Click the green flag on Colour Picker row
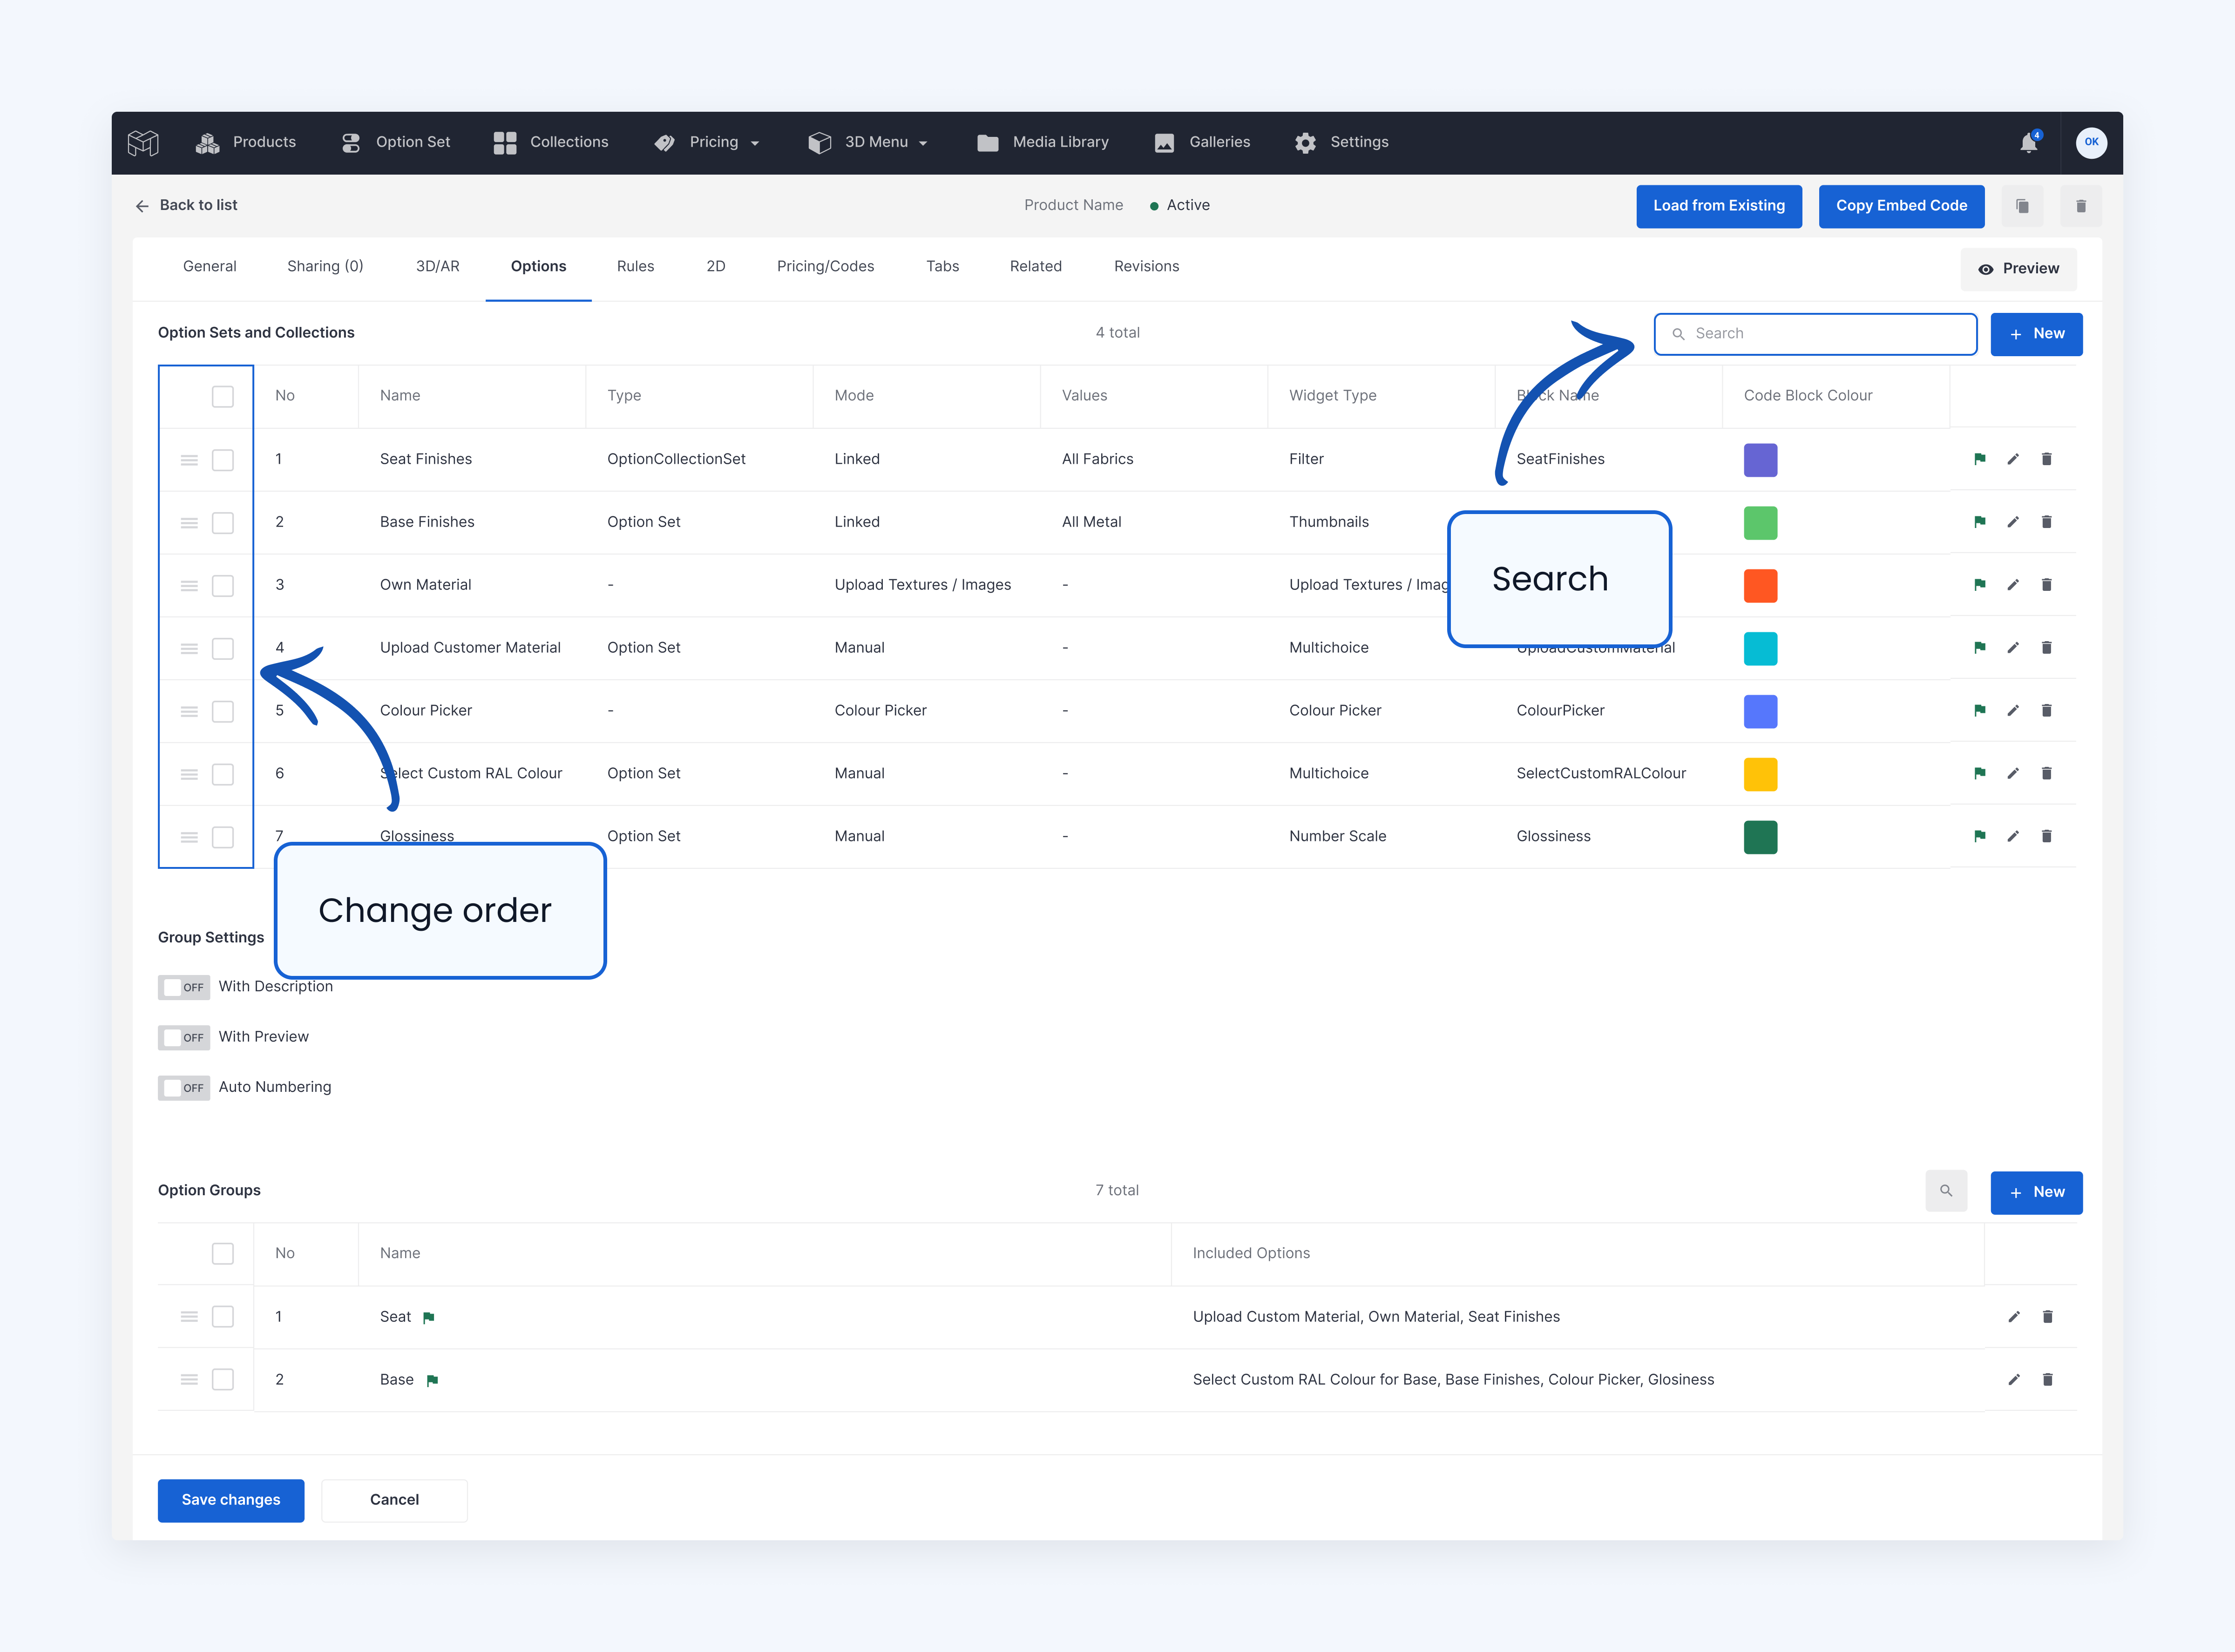Viewport: 2235px width, 1652px height. tap(1979, 710)
